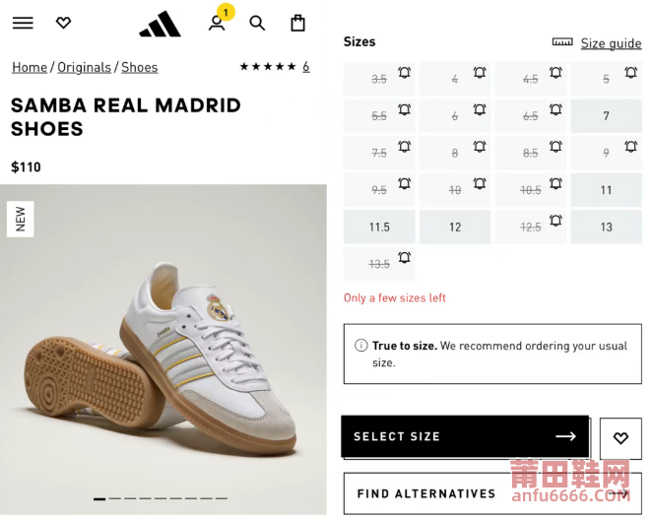This screenshot has width=651, height=520.
Task: Choose size 11.5
Action: point(379,227)
